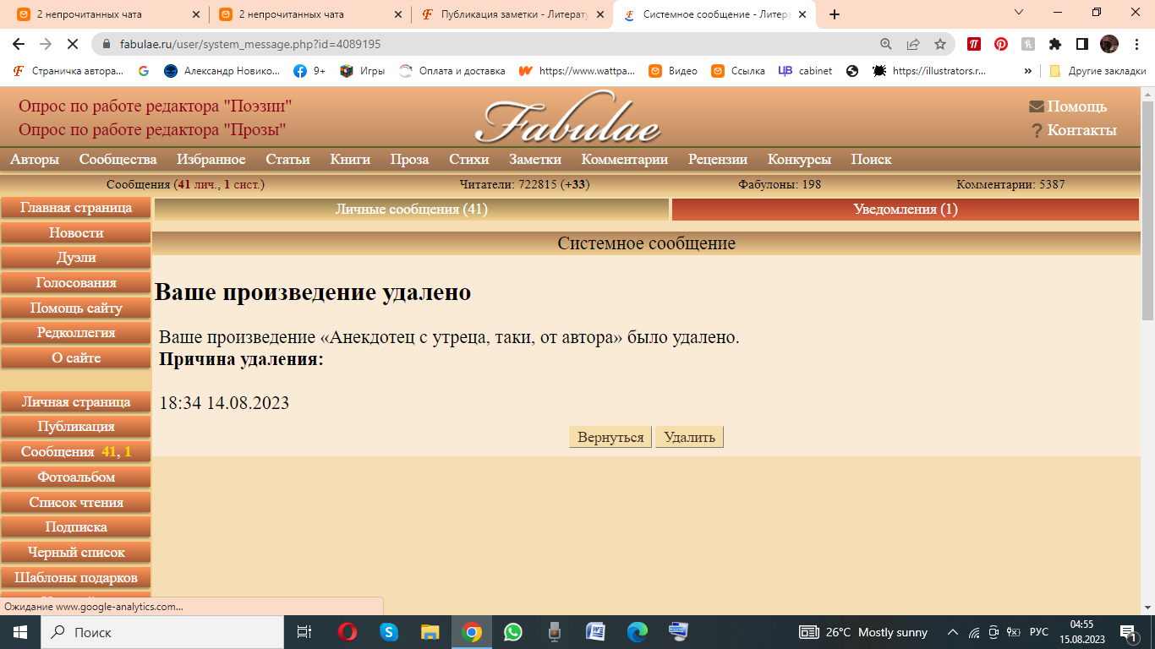Viewport: 1155px width, 649px height.
Task: Open the tab search chevron
Action: 1019,12
